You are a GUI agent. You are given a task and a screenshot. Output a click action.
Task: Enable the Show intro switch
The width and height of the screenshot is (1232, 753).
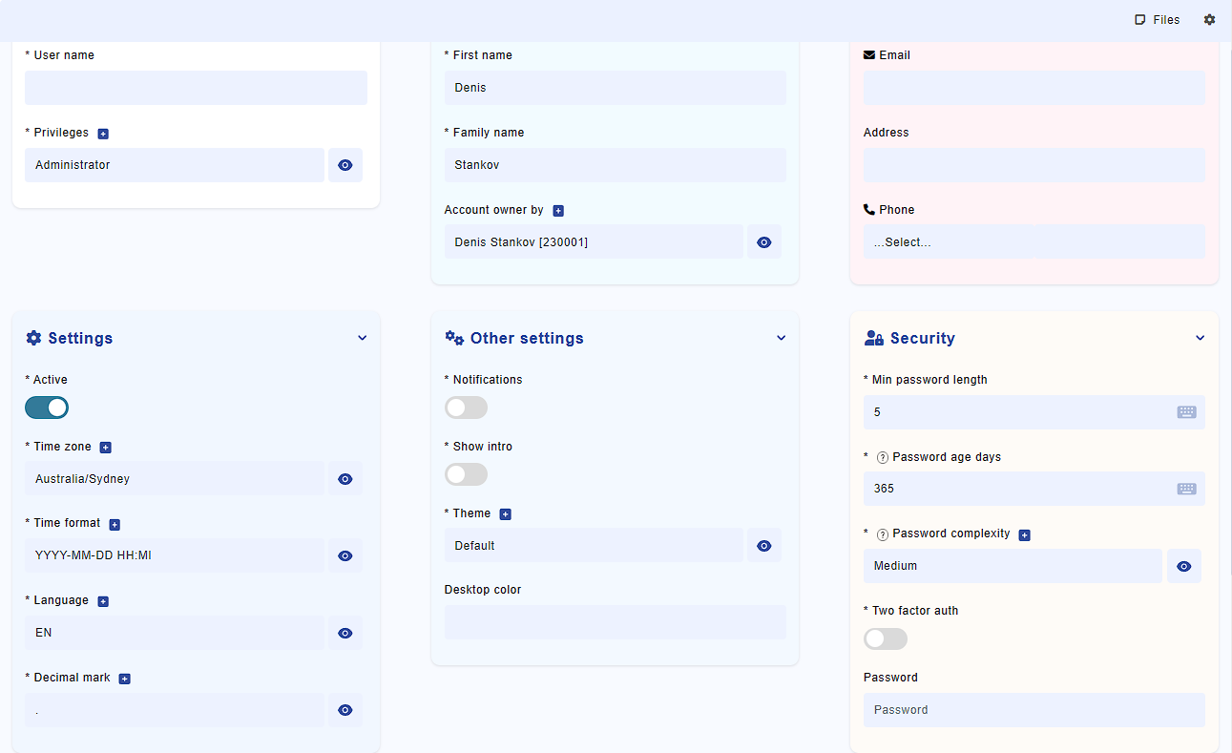(x=466, y=475)
